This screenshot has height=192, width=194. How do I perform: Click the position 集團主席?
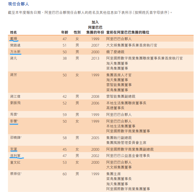coord(113,174)
